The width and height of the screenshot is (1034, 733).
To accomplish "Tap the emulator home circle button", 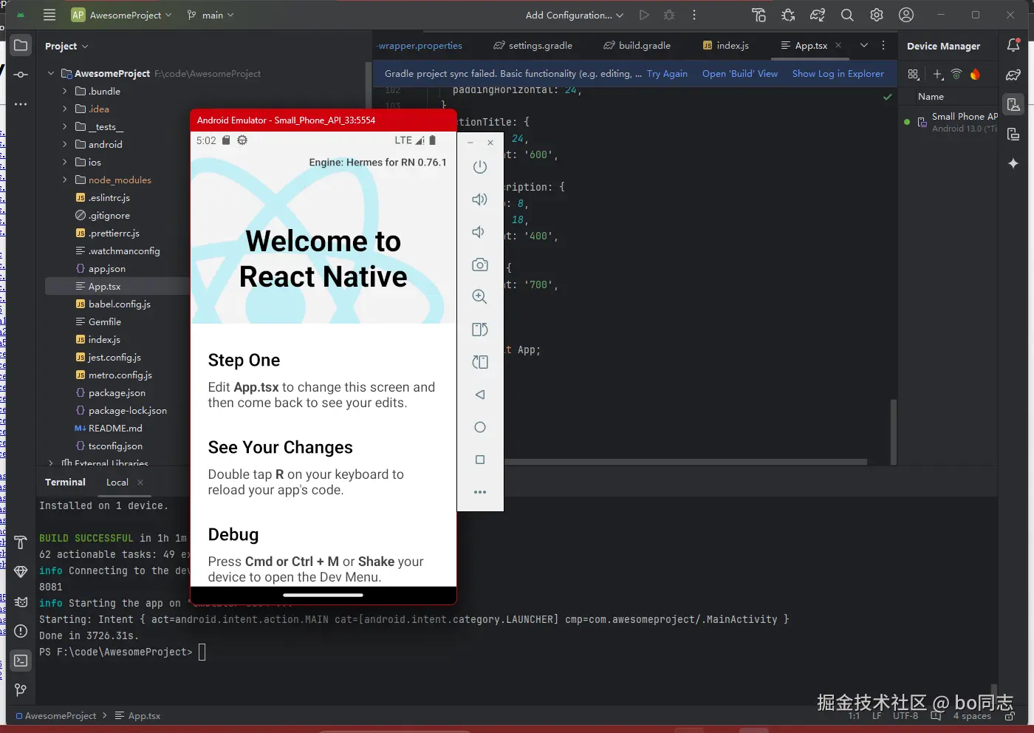I will click(480, 427).
